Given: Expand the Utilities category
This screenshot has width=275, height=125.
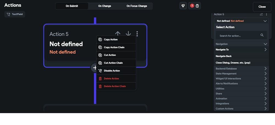Looking at the screenshot, I should (x=241, y=89).
